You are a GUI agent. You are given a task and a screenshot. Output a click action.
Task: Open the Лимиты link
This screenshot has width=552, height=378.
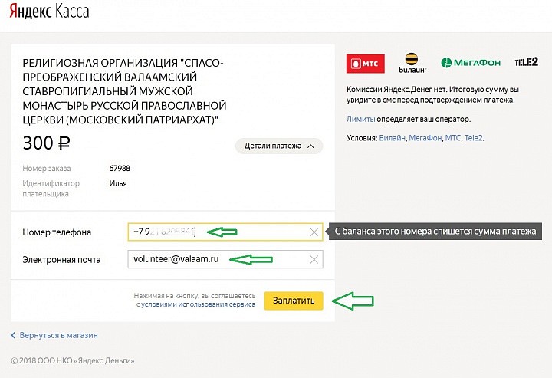tap(360, 119)
